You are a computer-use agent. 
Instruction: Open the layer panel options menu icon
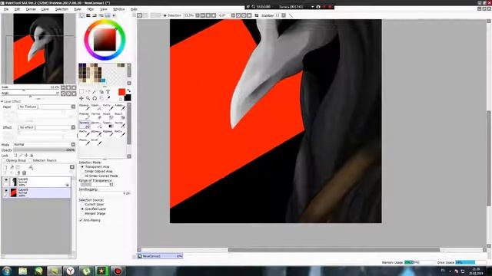click(72, 167)
